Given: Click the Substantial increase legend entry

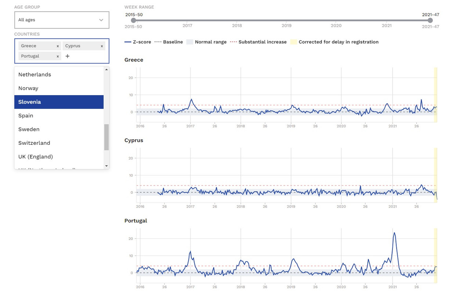Looking at the screenshot, I should [x=258, y=42].
